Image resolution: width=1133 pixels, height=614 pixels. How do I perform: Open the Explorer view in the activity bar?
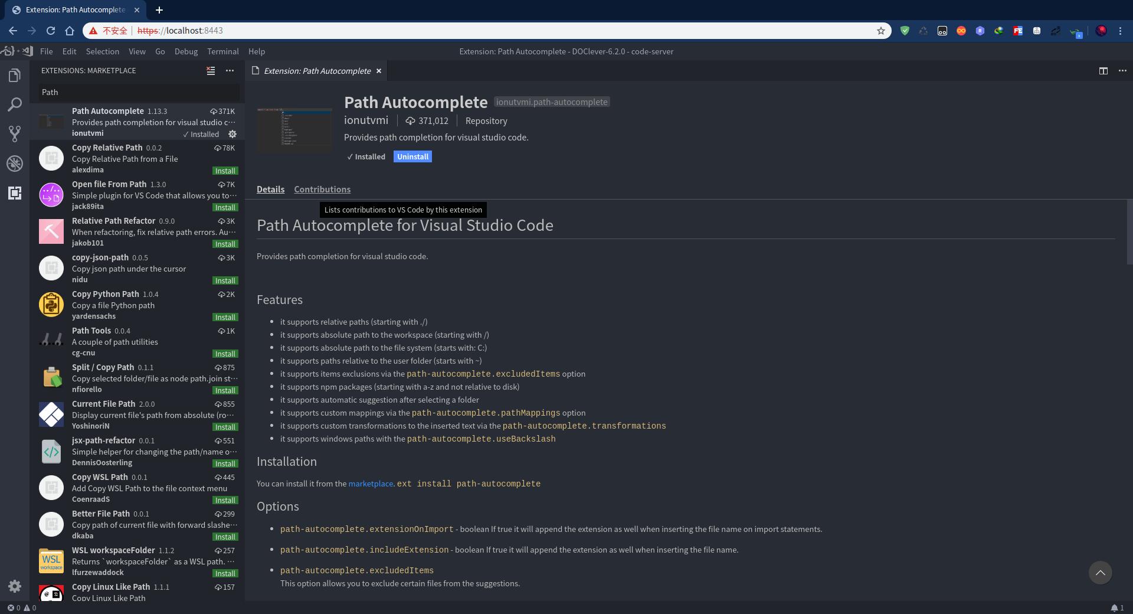[14, 75]
